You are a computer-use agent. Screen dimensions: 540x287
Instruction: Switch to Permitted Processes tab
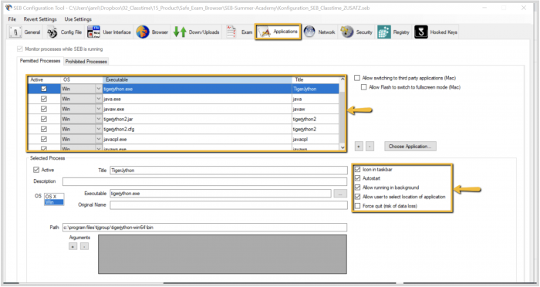point(40,61)
